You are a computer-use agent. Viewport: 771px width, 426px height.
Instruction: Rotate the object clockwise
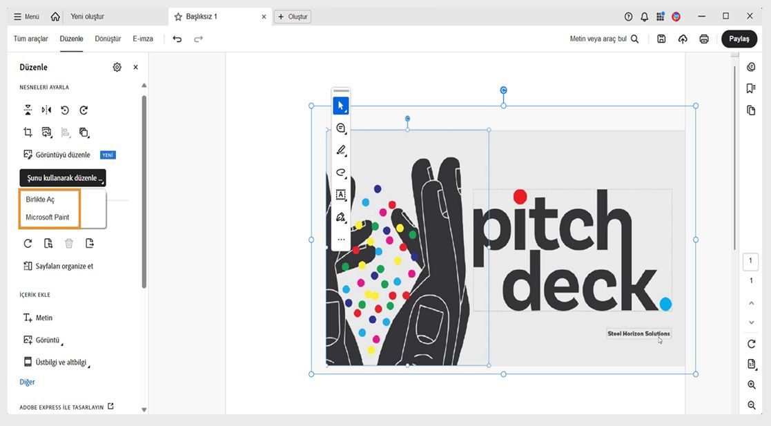(x=84, y=110)
